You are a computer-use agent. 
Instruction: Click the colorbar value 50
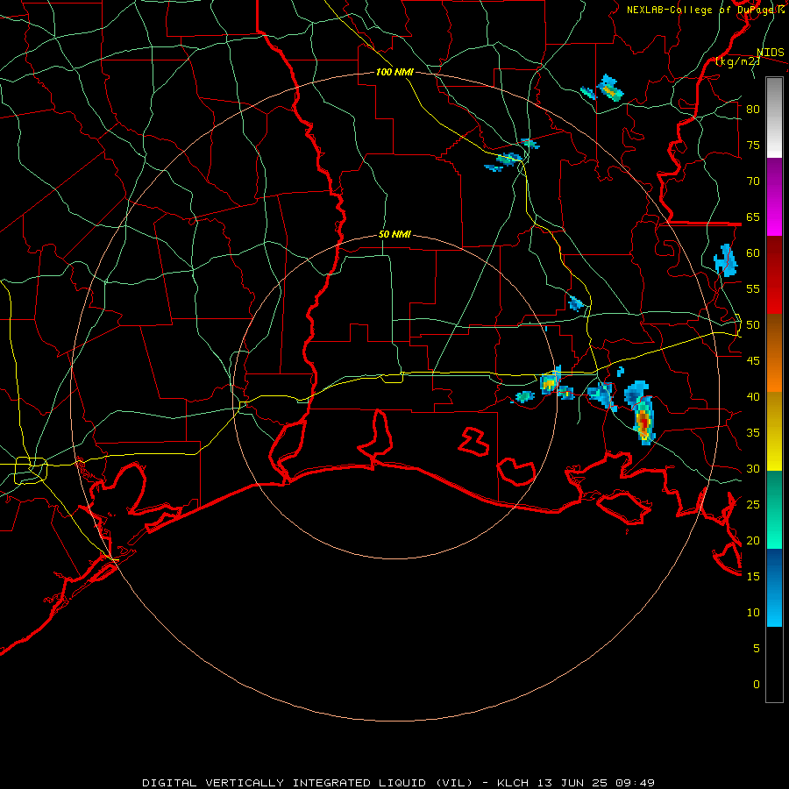753,325
